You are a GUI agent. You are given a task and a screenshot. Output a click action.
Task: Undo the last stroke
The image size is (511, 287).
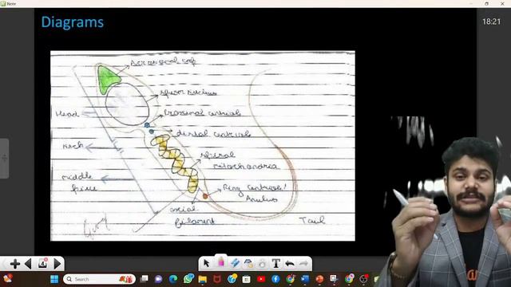pyautogui.click(x=289, y=264)
